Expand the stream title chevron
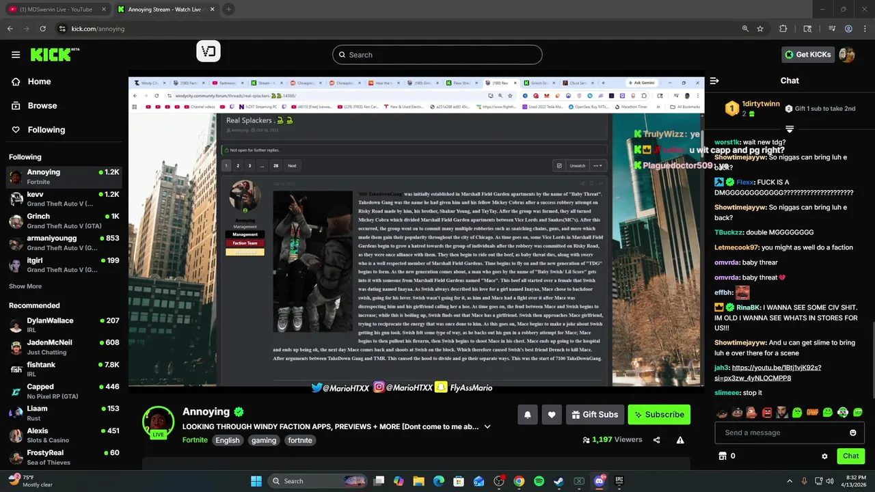 click(487, 426)
